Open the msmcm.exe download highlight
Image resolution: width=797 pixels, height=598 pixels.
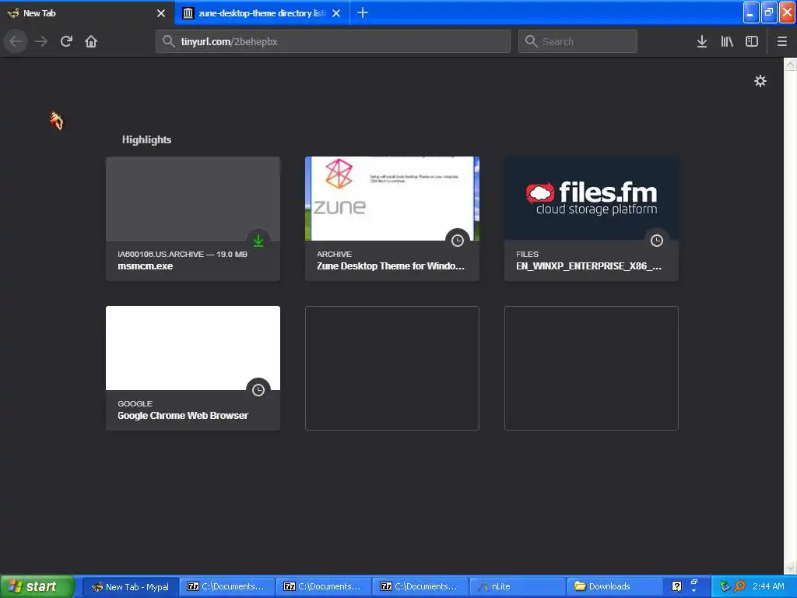193,219
